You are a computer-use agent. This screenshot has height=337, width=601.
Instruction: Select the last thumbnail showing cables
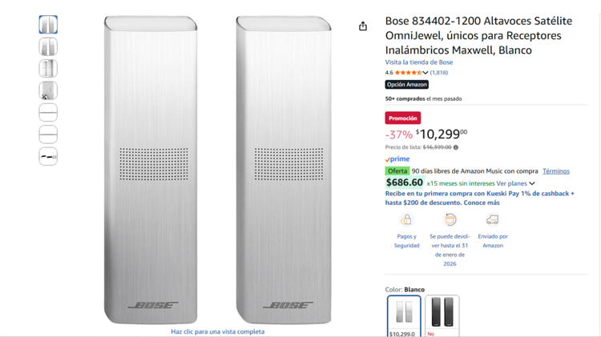tap(48, 156)
